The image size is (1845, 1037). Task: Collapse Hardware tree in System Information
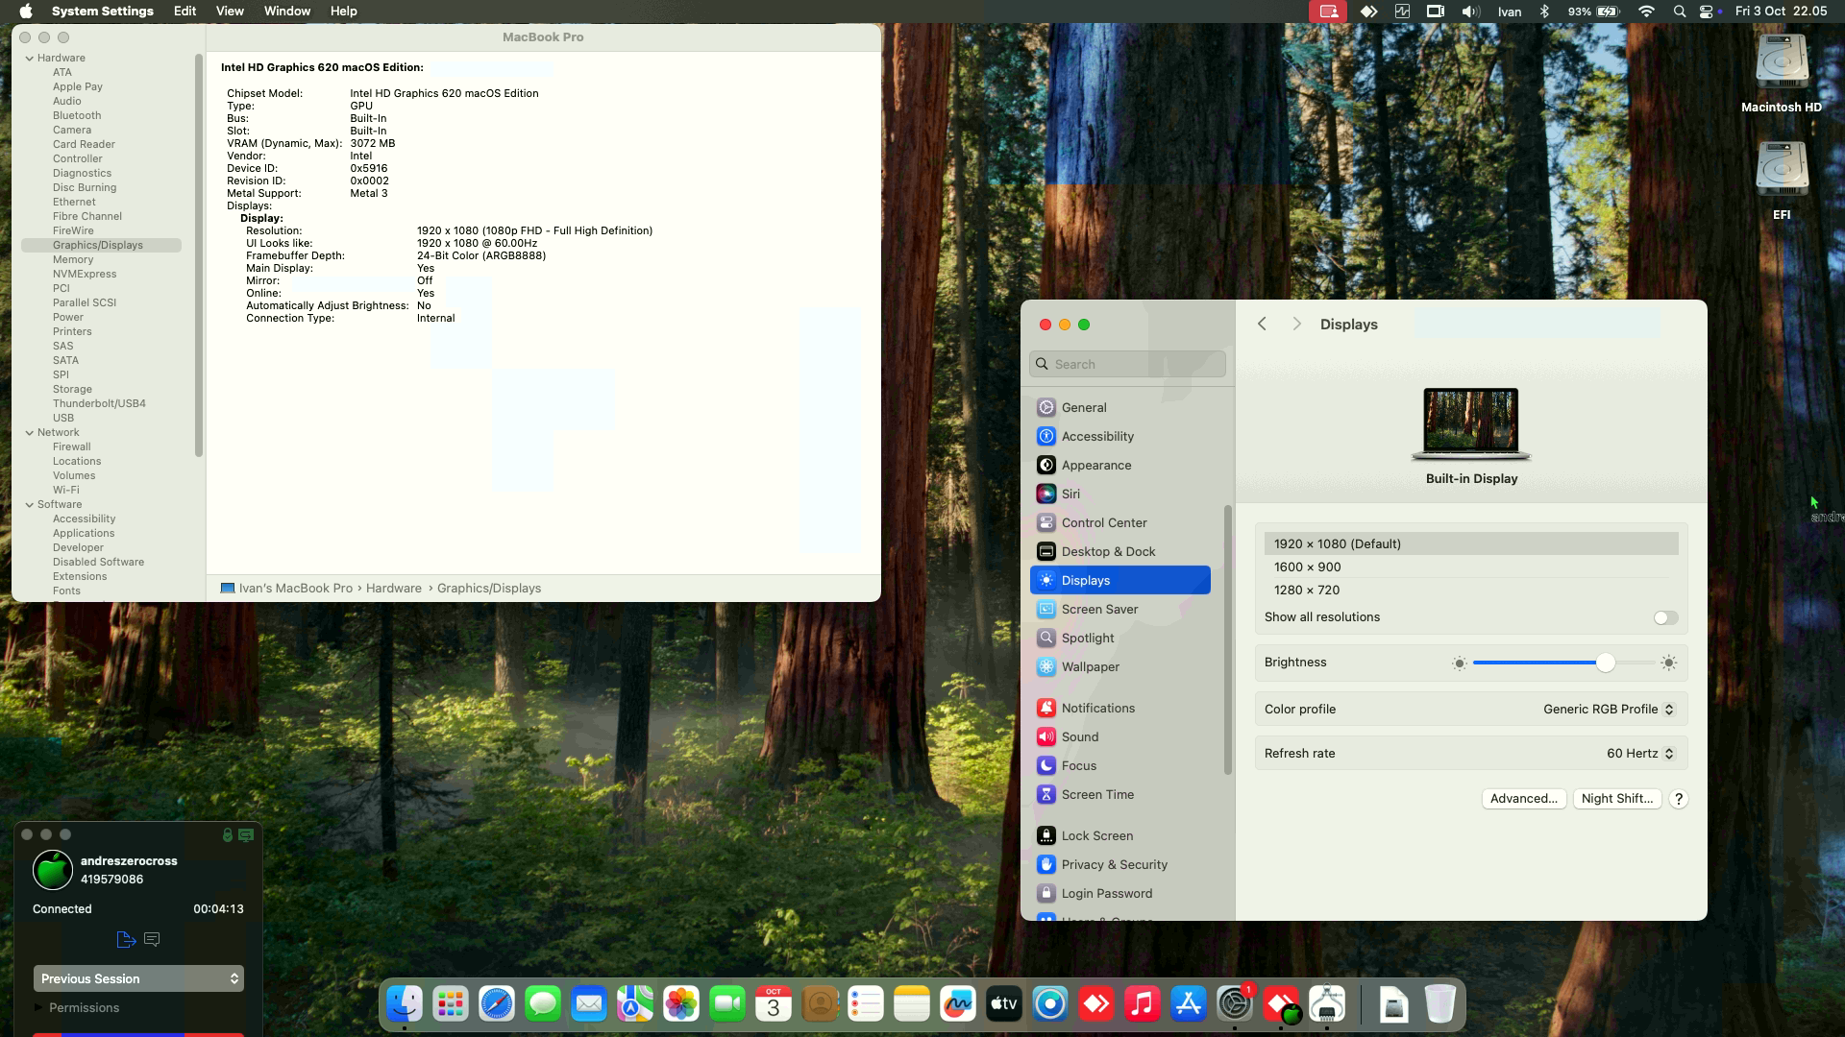pos(30,58)
